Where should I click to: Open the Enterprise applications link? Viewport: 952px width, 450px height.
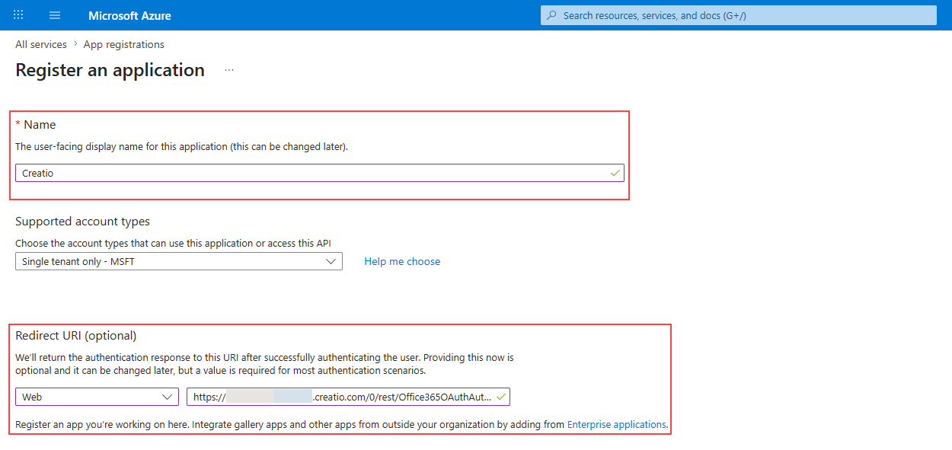[617, 424]
